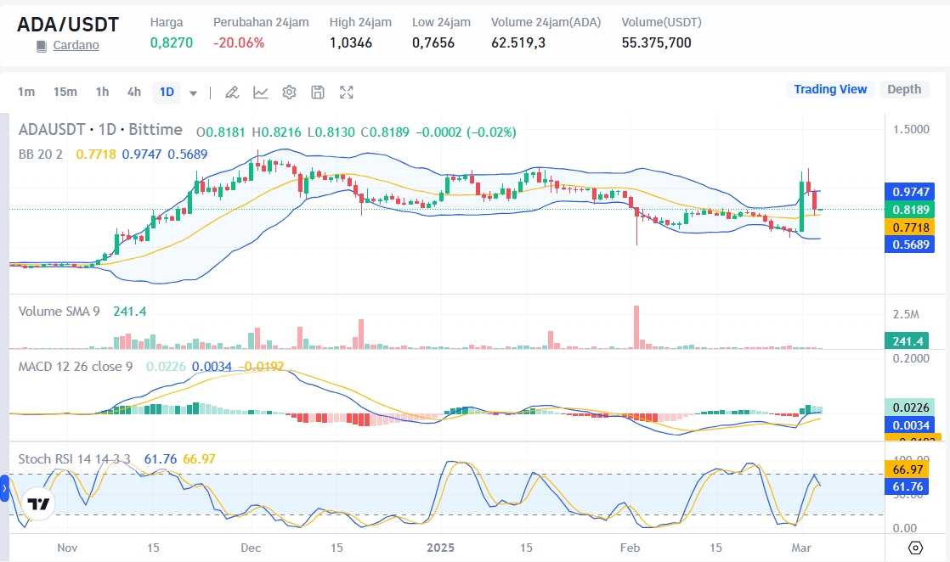Viewport: 950px width, 562px height.
Task: Click the Cardano book icon
Action: (x=41, y=46)
